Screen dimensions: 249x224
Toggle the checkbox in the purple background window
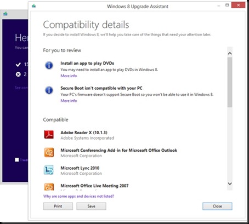tap(17, 160)
